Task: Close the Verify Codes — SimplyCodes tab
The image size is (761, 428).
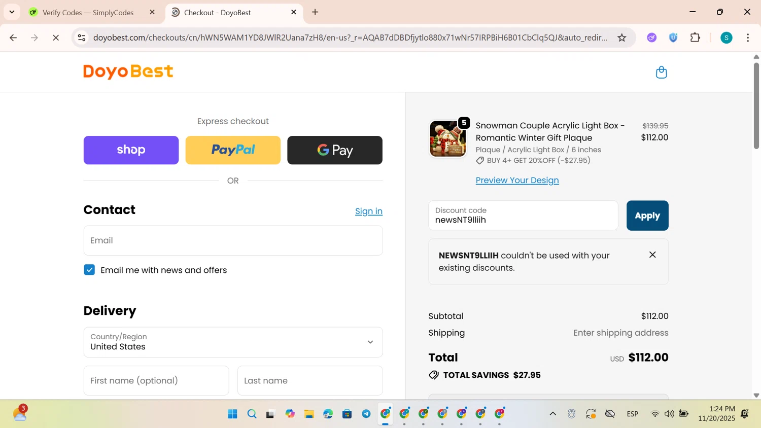Action: [x=152, y=12]
